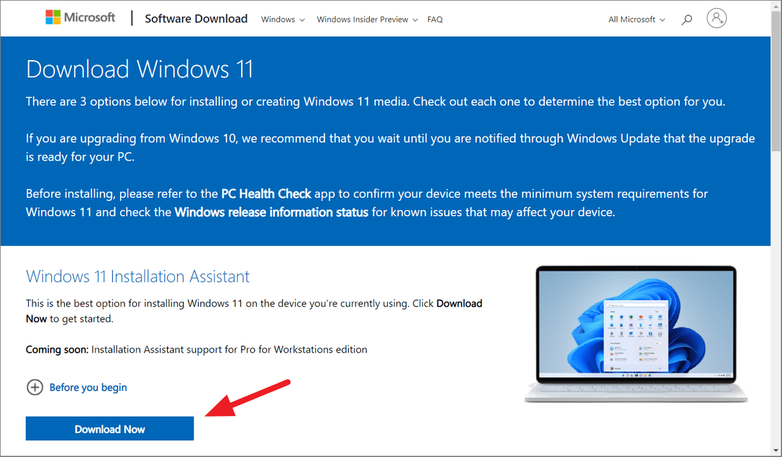Open Windows release information status link
The width and height of the screenshot is (782, 457).
[271, 212]
